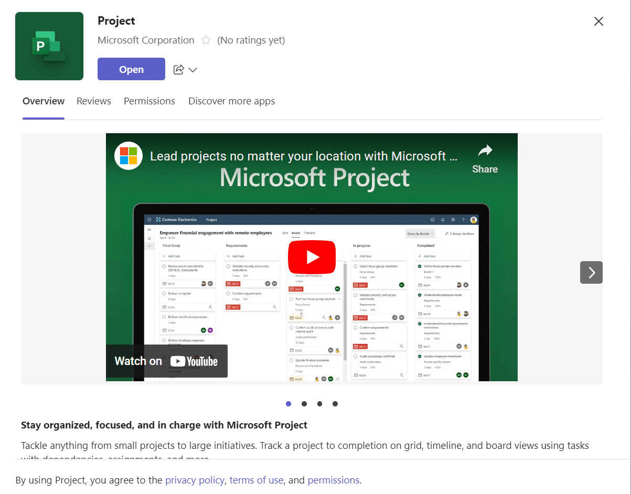Image resolution: width=631 pixels, height=494 pixels.
Task: Switch to the Reviews tab
Action: click(94, 101)
